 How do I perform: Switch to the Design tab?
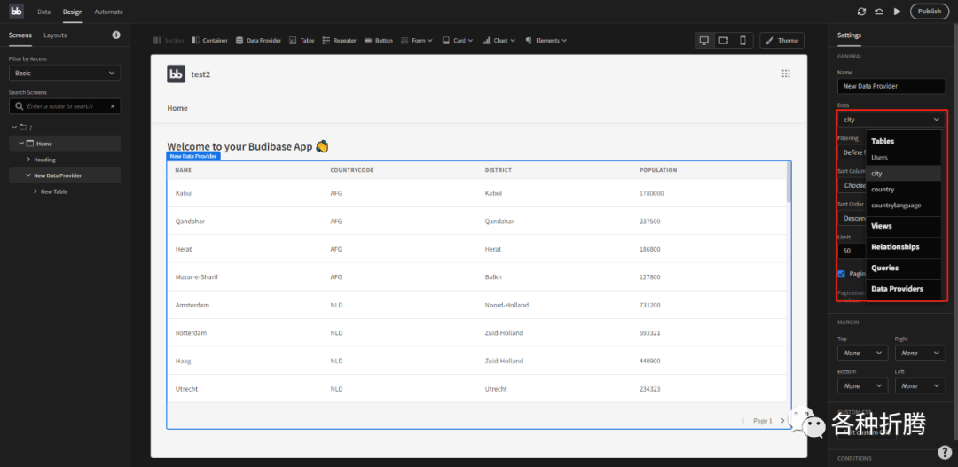pyautogui.click(x=73, y=12)
